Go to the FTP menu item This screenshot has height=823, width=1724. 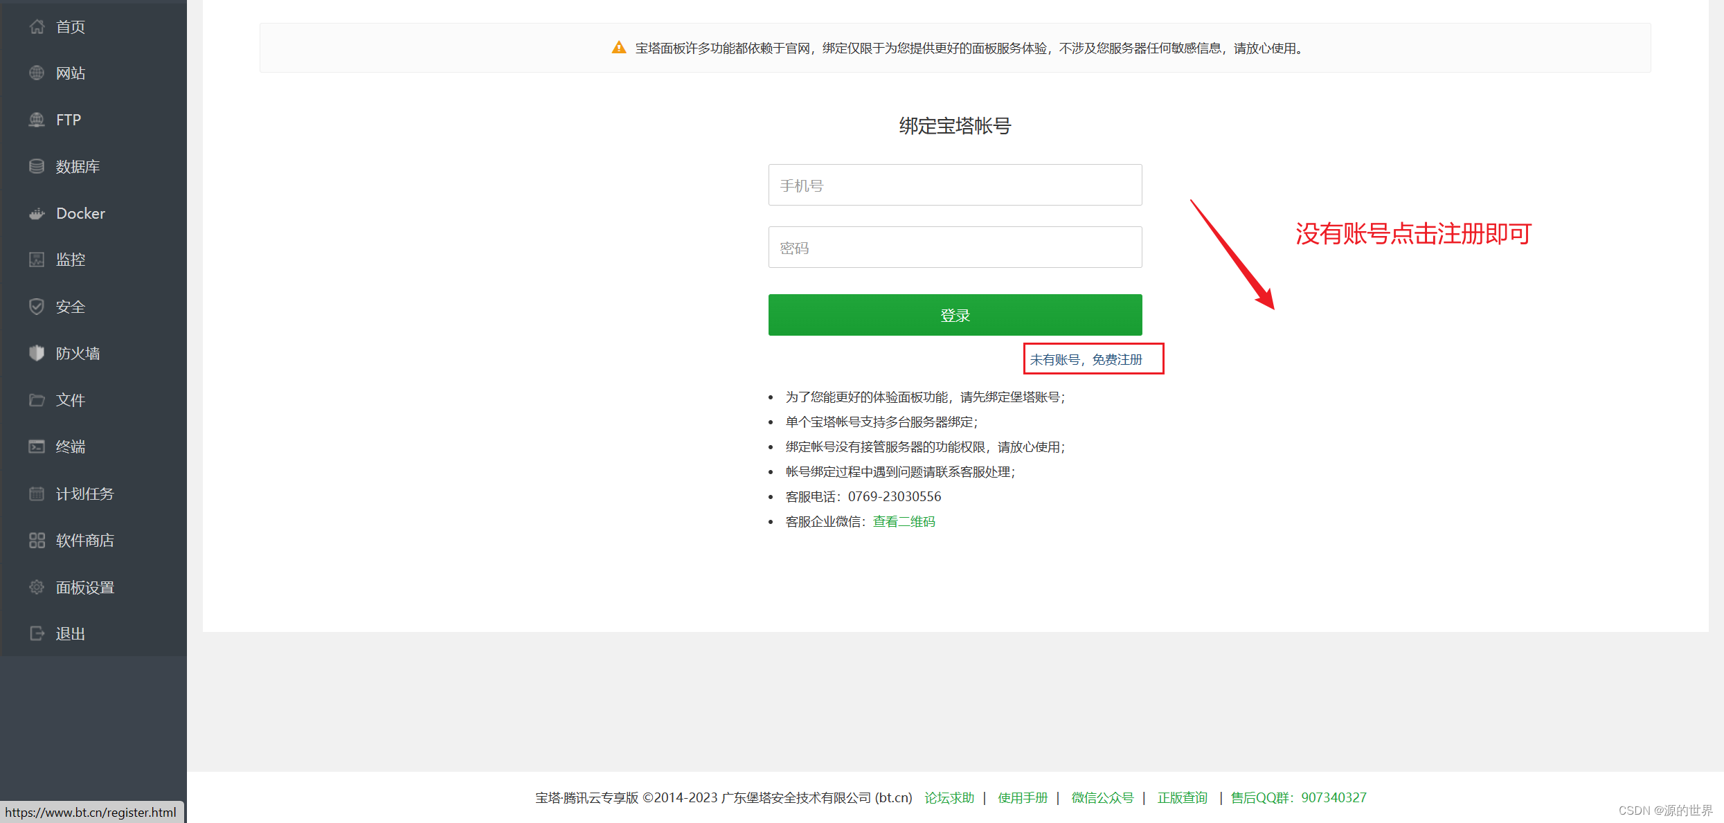coord(93,120)
